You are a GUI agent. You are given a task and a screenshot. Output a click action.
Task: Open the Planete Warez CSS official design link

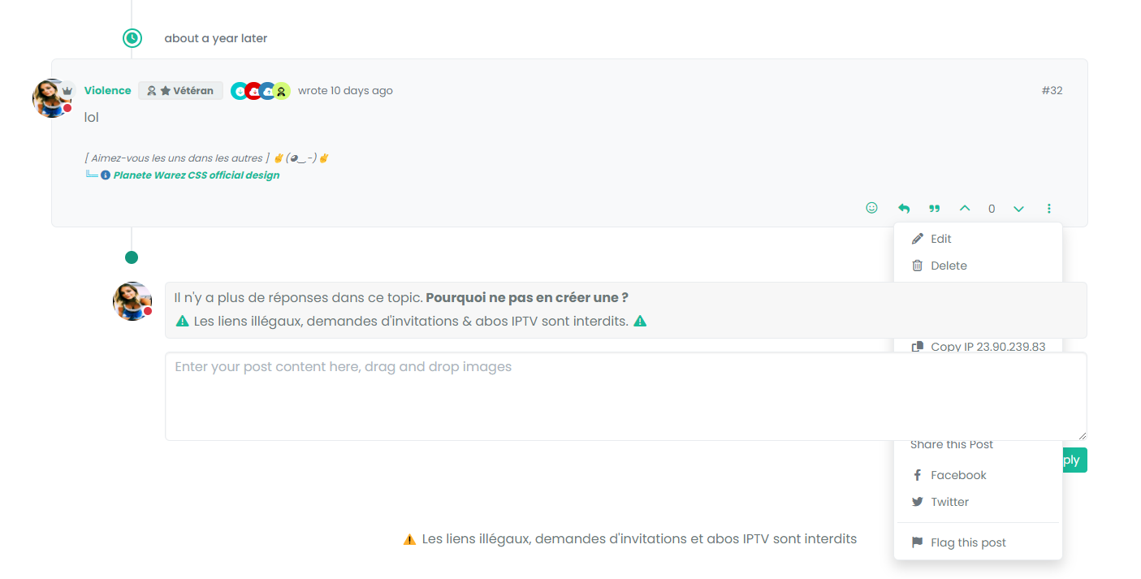196,175
